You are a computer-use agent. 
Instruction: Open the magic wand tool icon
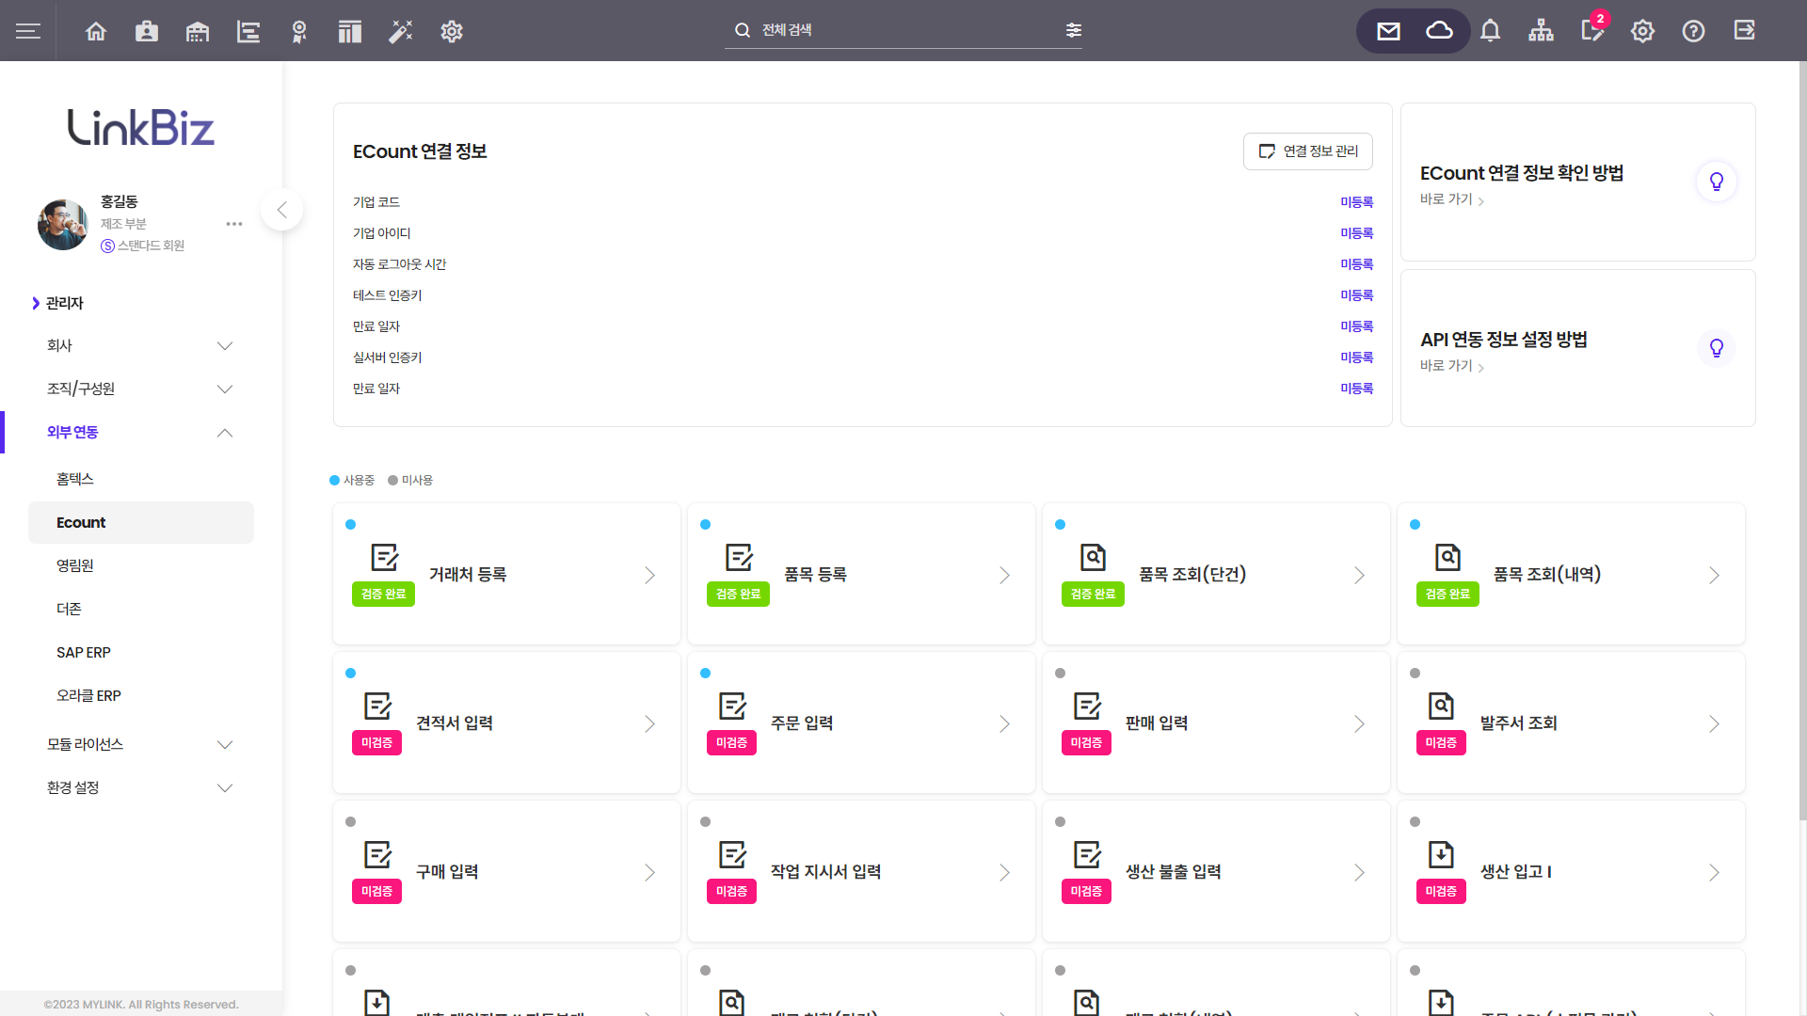[x=401, y=31]
